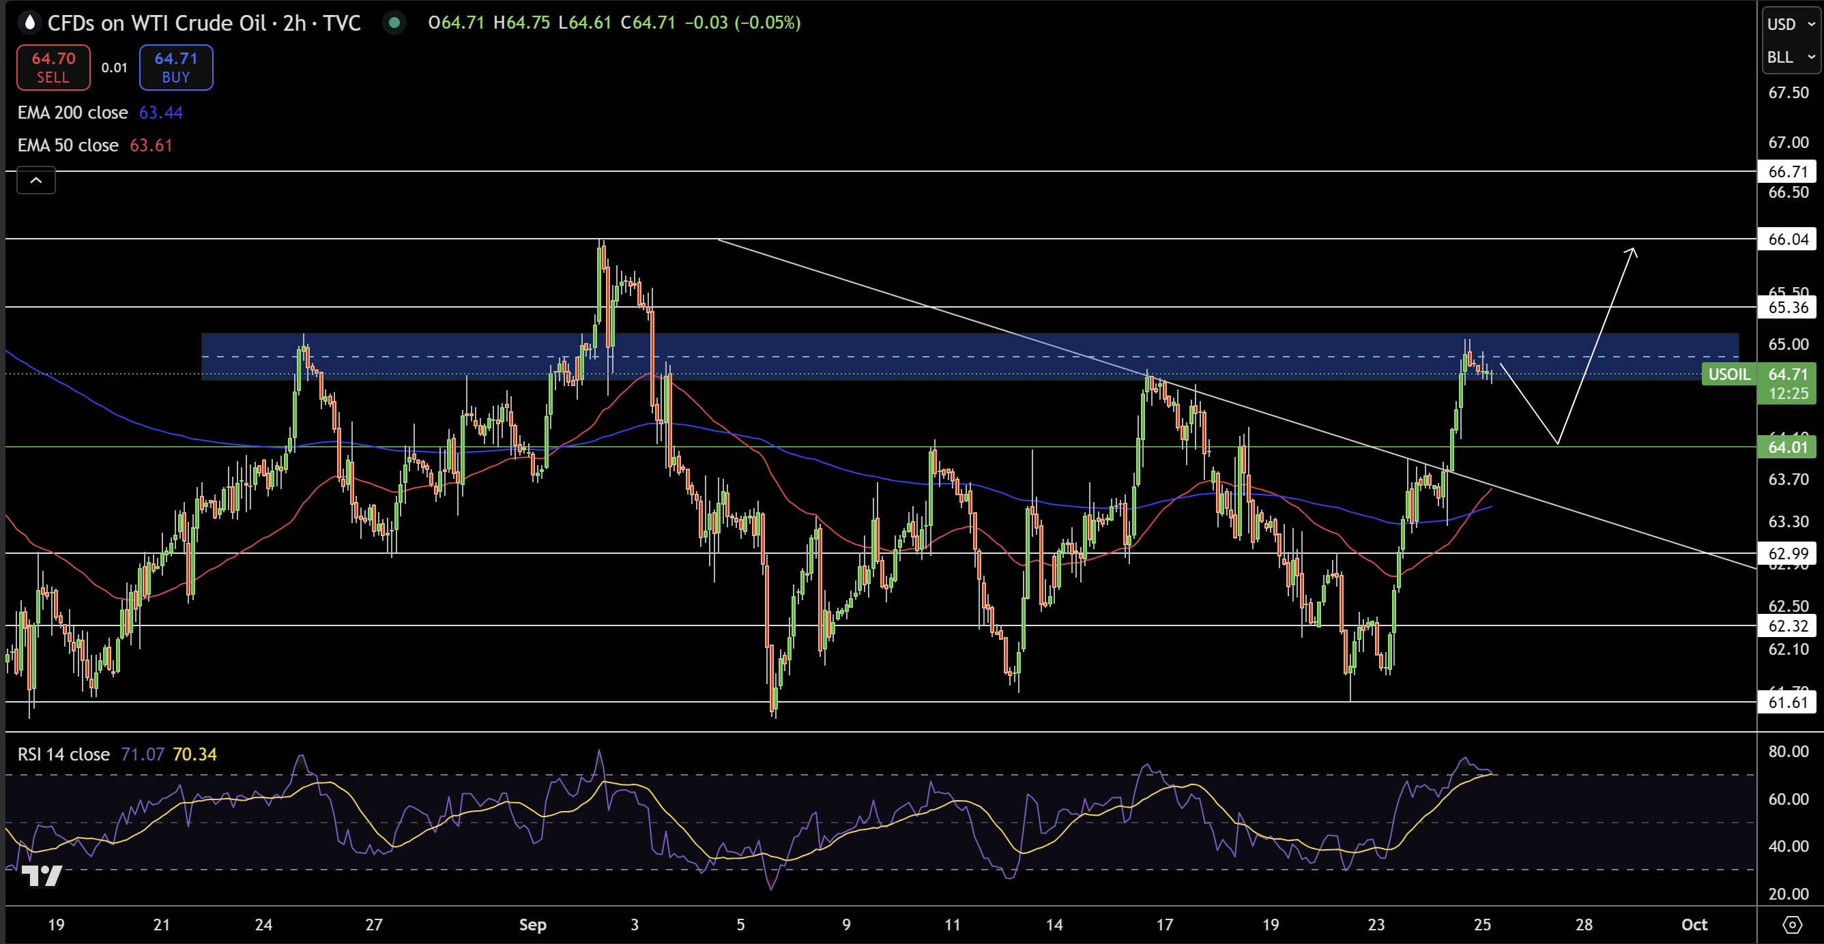Collapse the indicator legend chevron
1824x944 pixels.
click(x=36, y=181)
